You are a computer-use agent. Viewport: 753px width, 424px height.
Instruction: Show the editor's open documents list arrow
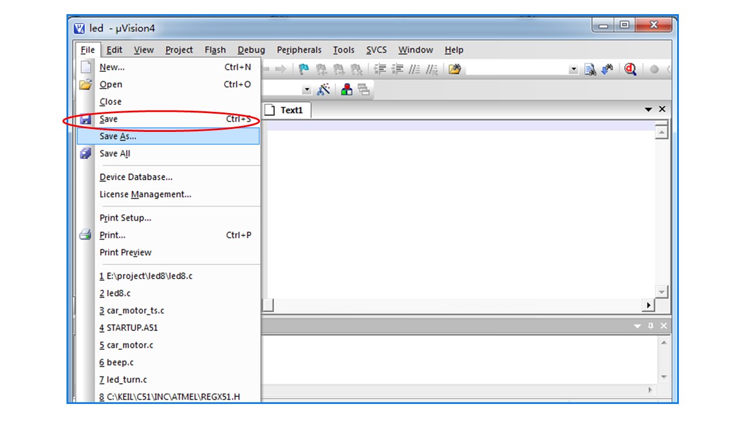click(x=649, y=110)
